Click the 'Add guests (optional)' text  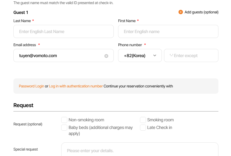(x=201, y=12)
